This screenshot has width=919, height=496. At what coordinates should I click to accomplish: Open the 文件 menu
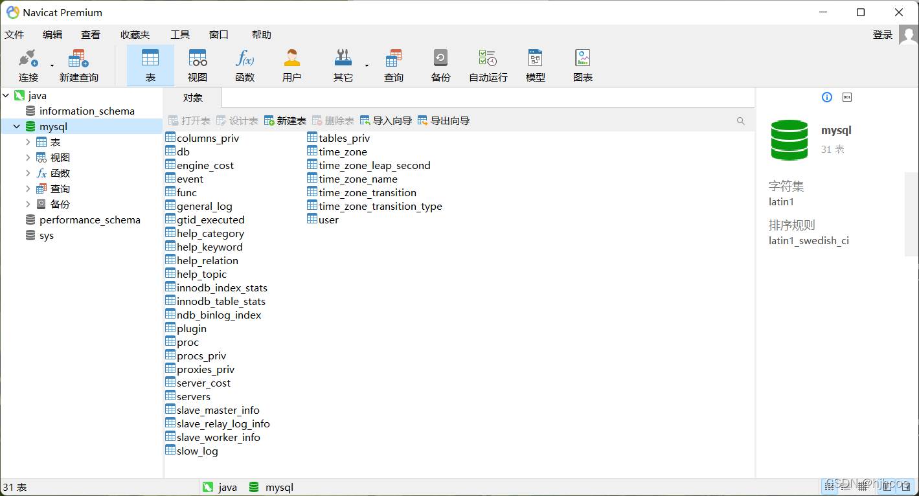14,35
